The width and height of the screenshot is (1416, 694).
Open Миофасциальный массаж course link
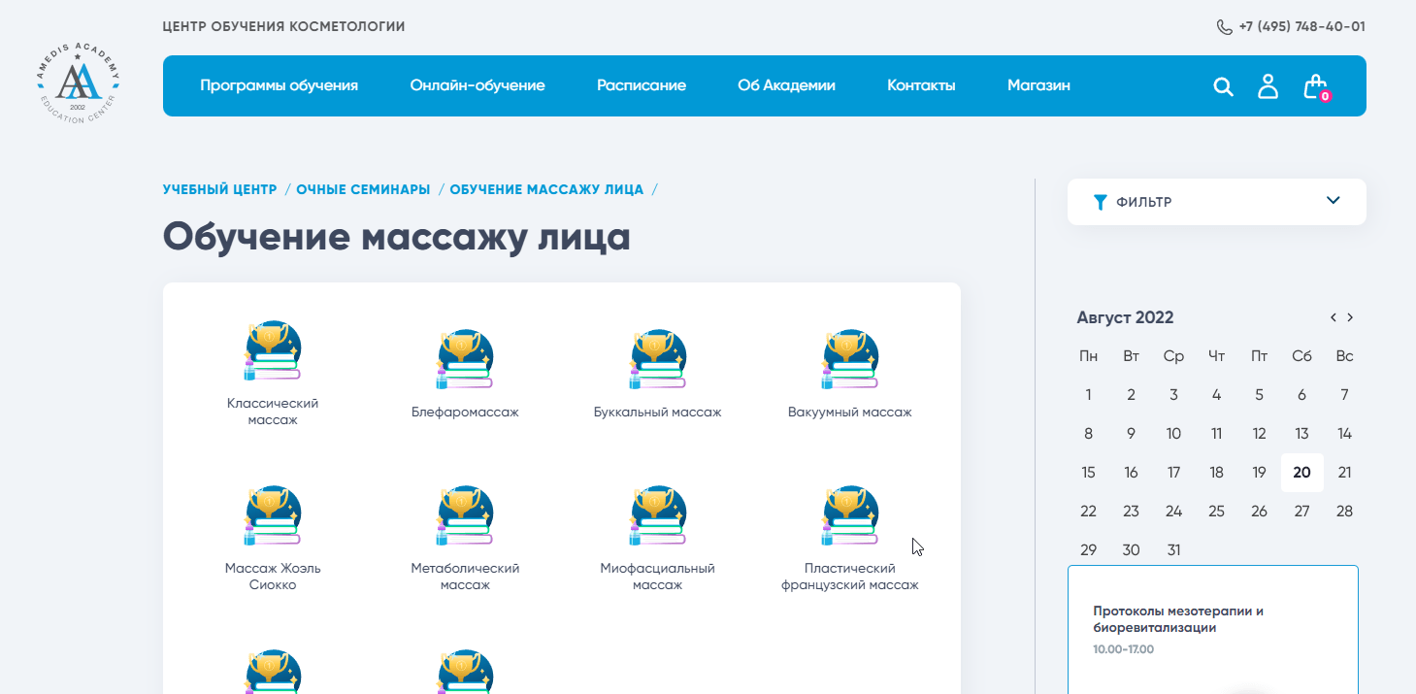point(657,577)
